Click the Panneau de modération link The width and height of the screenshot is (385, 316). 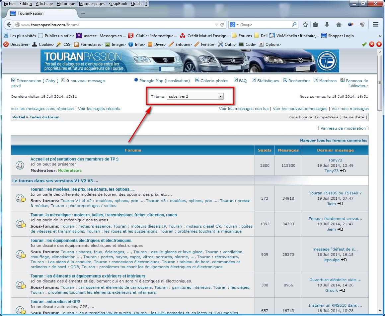tap(343, 128)
